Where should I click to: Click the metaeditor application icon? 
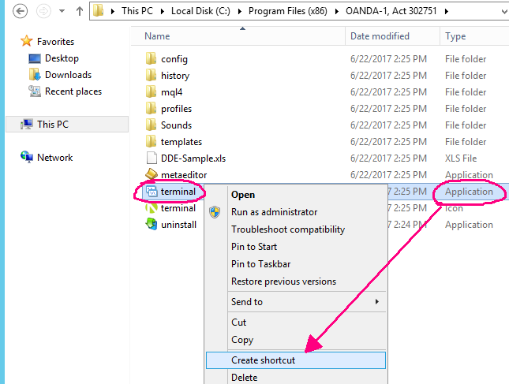click(152, 175)
